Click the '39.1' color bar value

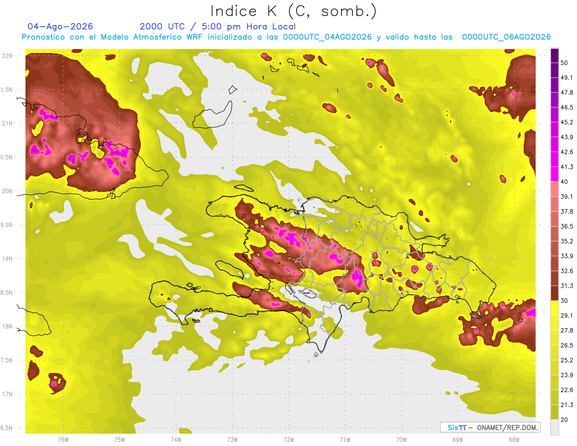[567, 196]
